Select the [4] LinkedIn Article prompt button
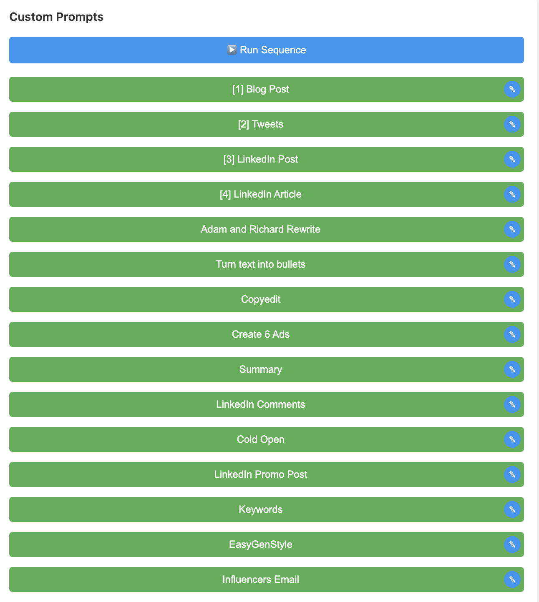This screenshot has height=602, width=539. tap(260, 194)
